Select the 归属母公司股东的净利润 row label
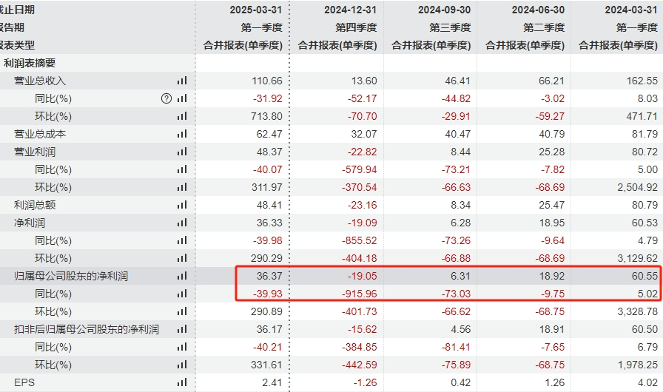The width and height of the screenshot is (663, 392). (71, 276)
